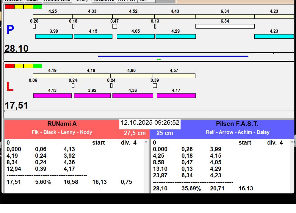Click the red start light in lane P
Screen dimensions: 296x213
(x=10, y=7)
